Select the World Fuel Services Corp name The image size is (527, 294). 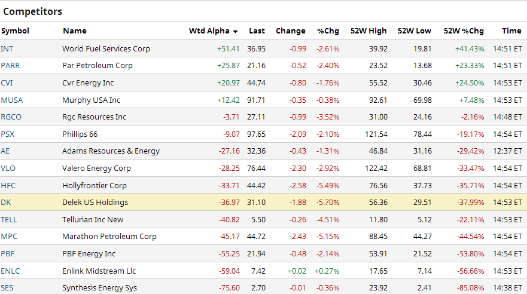[106, 48]
